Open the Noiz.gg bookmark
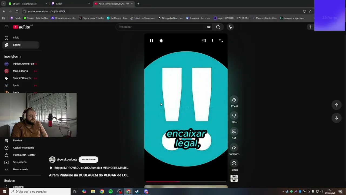Screen dimensions: 346x195 pos(170,18)
